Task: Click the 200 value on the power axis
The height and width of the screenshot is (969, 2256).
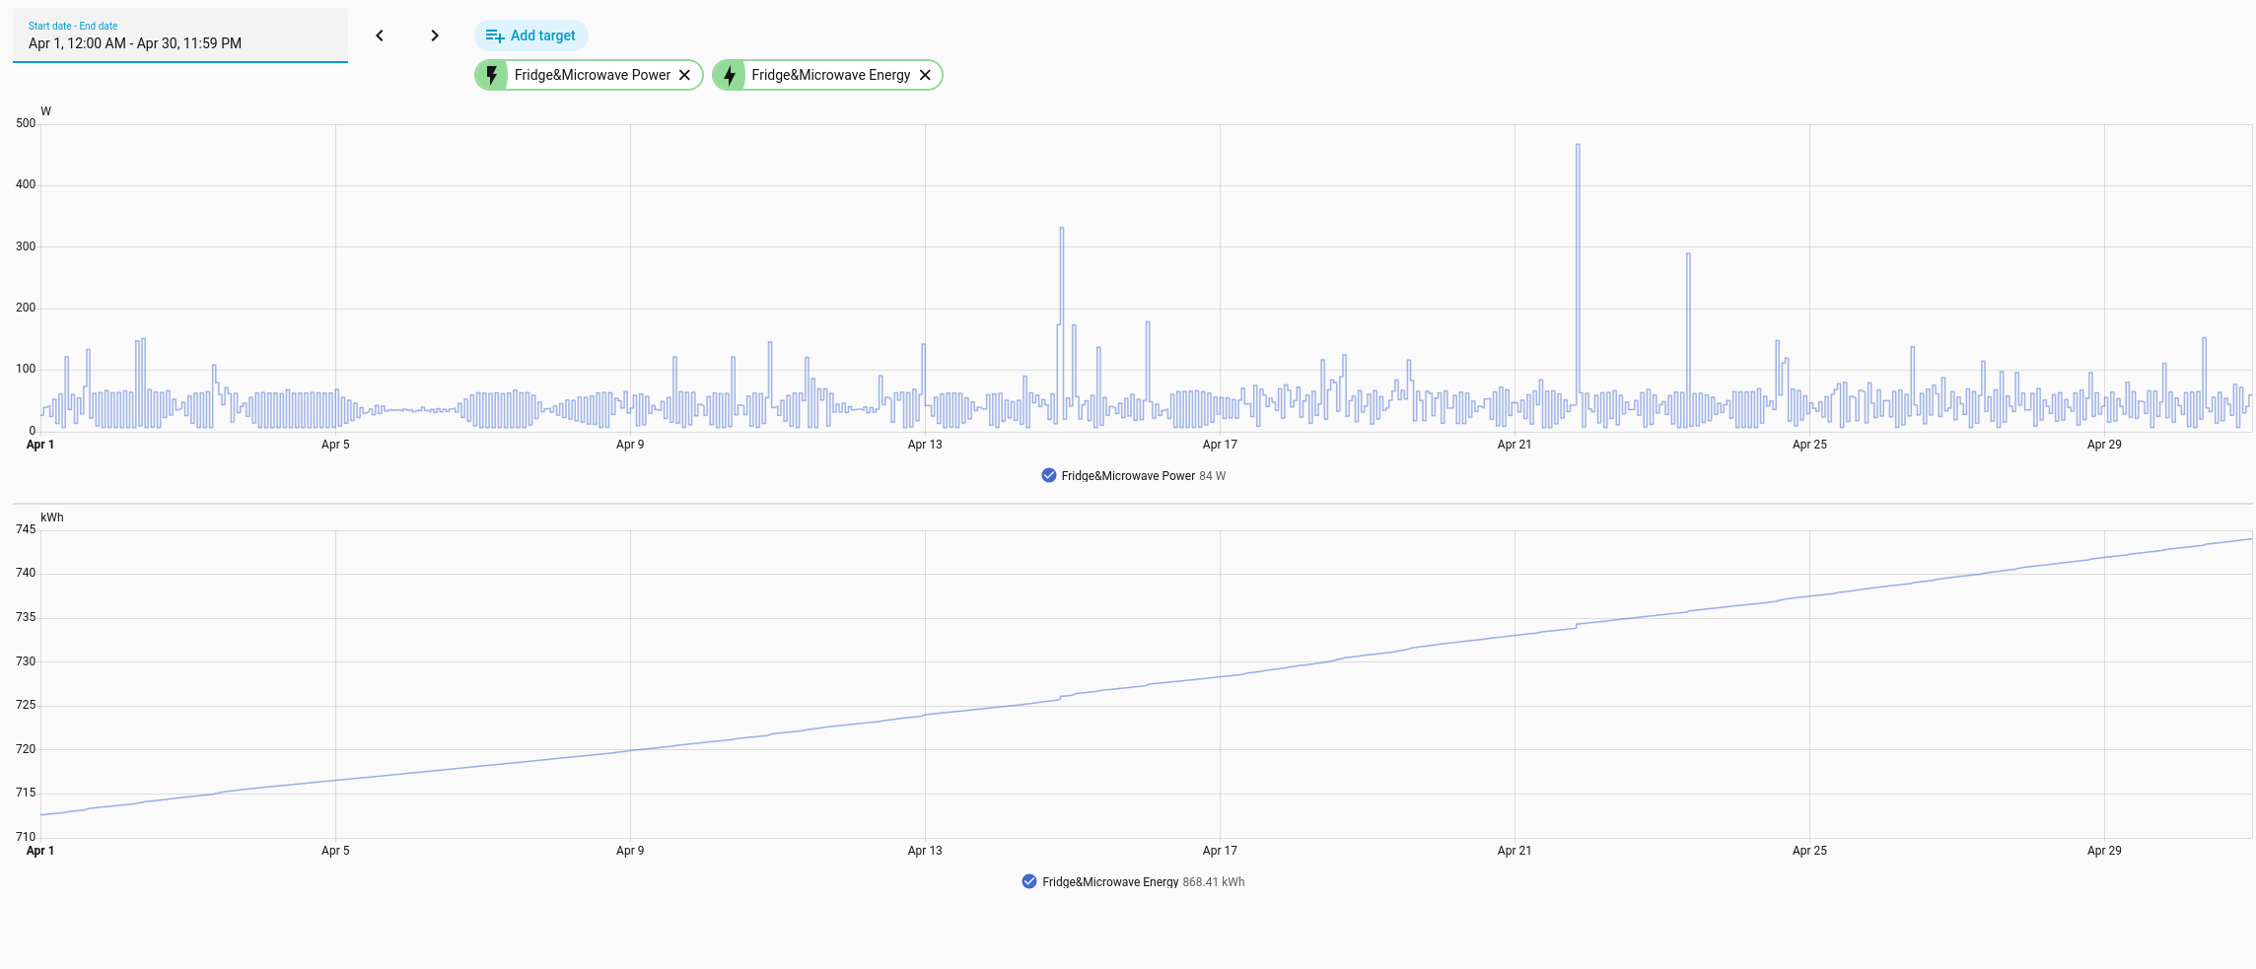Action: pos(26,308)
